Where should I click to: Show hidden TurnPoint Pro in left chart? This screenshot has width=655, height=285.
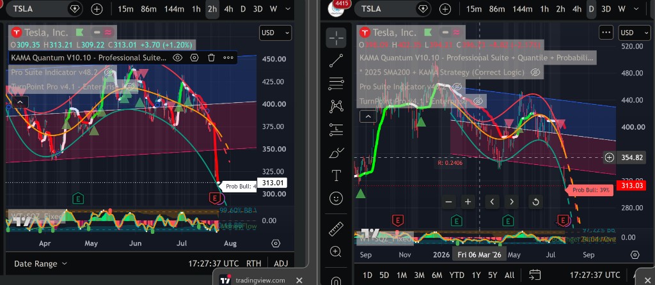[130, 86]
